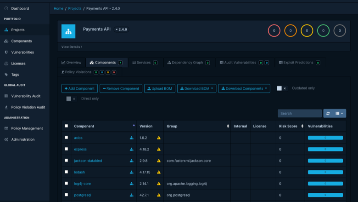Viewport: 358px width, 202px height.
Task: Click the red critical severity circle
Action: tap(274, 30)
